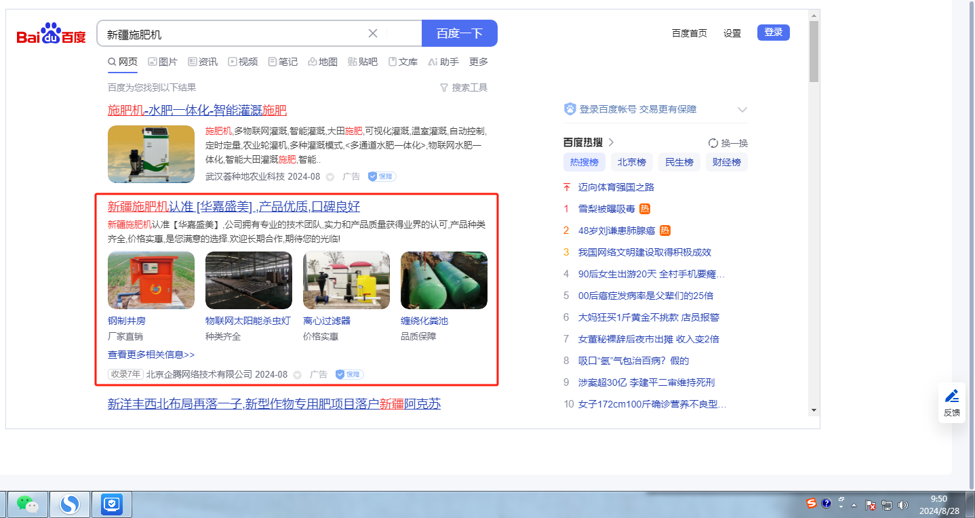Click the shield icon beside 登录百度帐号
The height and width of the screenshot is (518, 975).
[x=570, y=109]
